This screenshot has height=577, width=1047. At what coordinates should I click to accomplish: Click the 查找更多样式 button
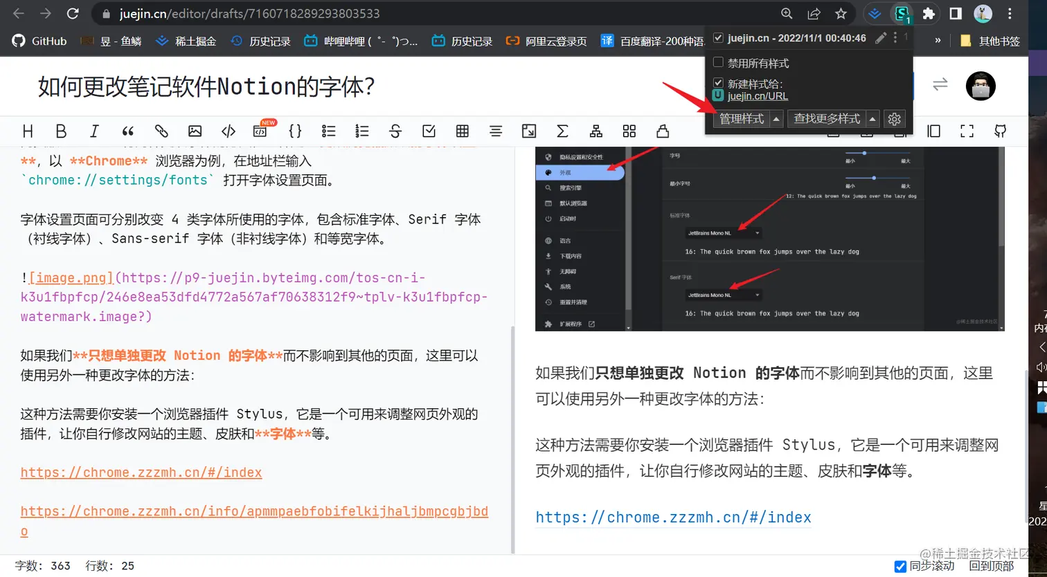click(x=827, y=119)
